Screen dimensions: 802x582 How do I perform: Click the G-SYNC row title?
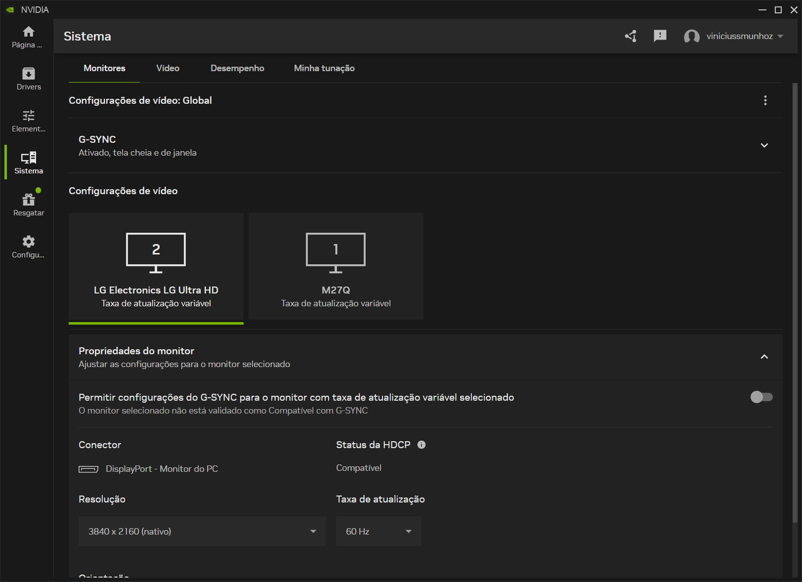click(x=97, y=139)
